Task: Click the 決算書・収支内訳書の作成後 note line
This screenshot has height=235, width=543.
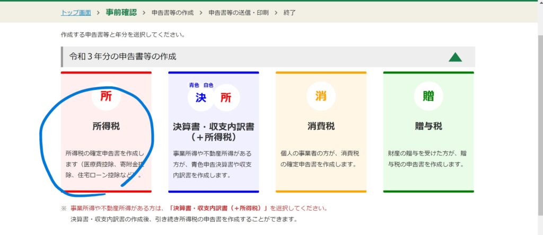Action: pos(184,219)
